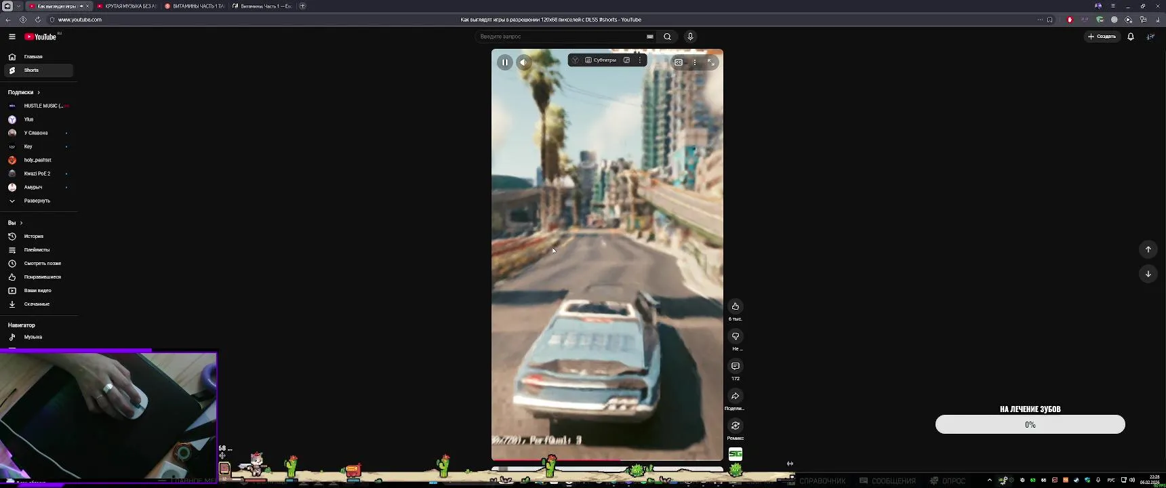The width and height of the screenshot is (1166, 488).
Task: Open the Short's channel avatar below Ремикс
Action: [736, 454]
